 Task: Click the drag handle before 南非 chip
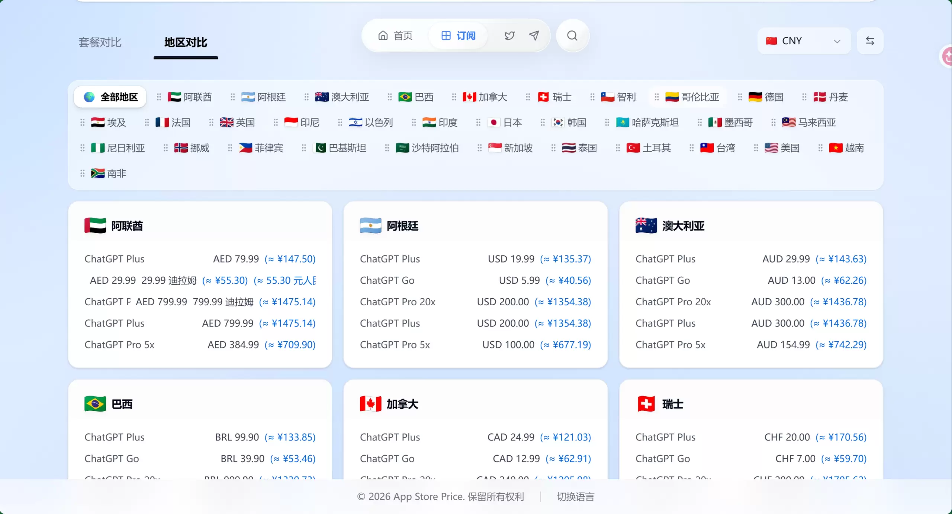[82, 173]
